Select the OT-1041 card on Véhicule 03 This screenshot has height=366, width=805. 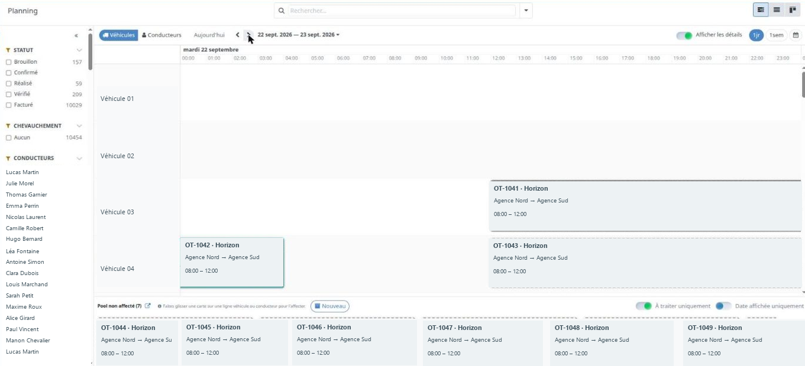(x=645, y=205)
